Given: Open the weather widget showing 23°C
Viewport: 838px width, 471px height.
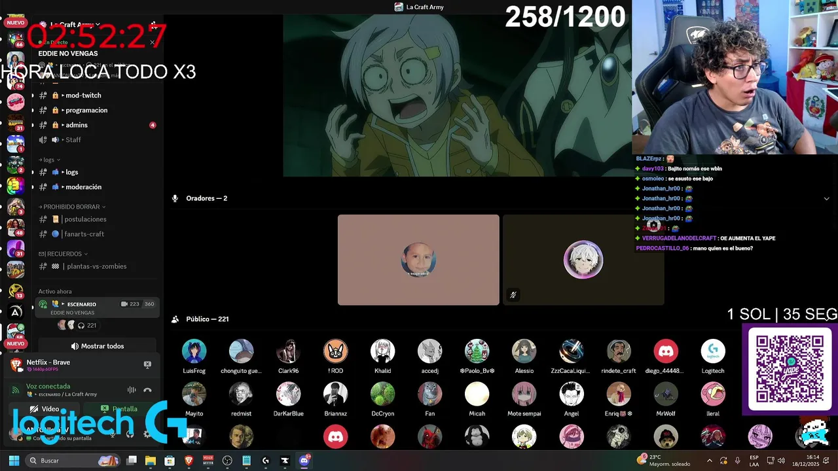Looking at the screenshot, I should (664, 461).
